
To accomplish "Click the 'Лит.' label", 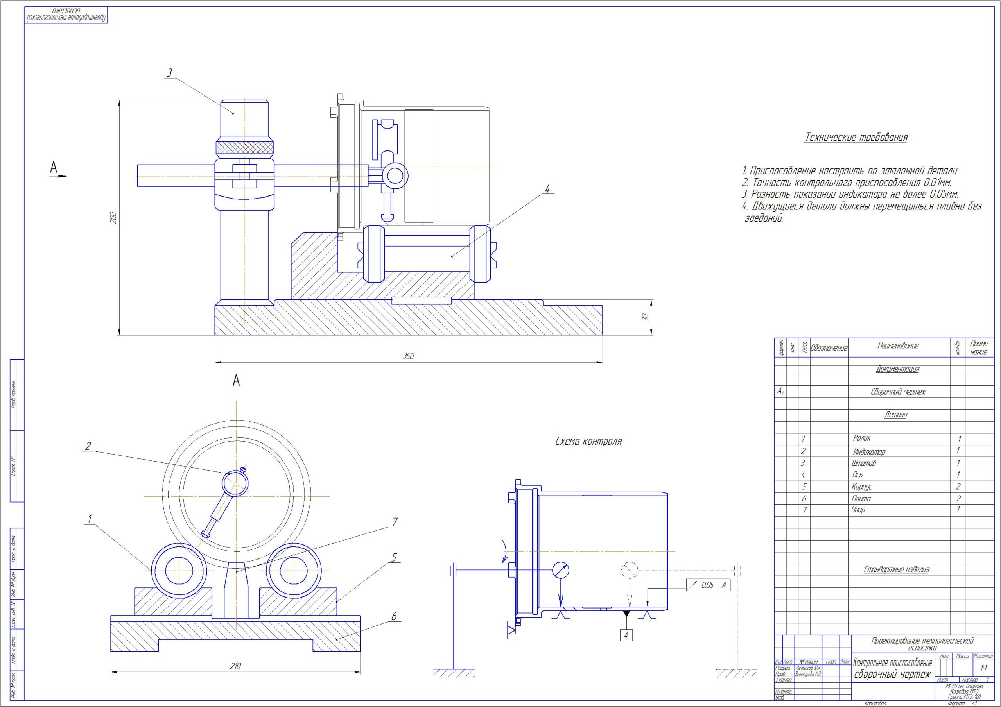I will tap(944, 656).
